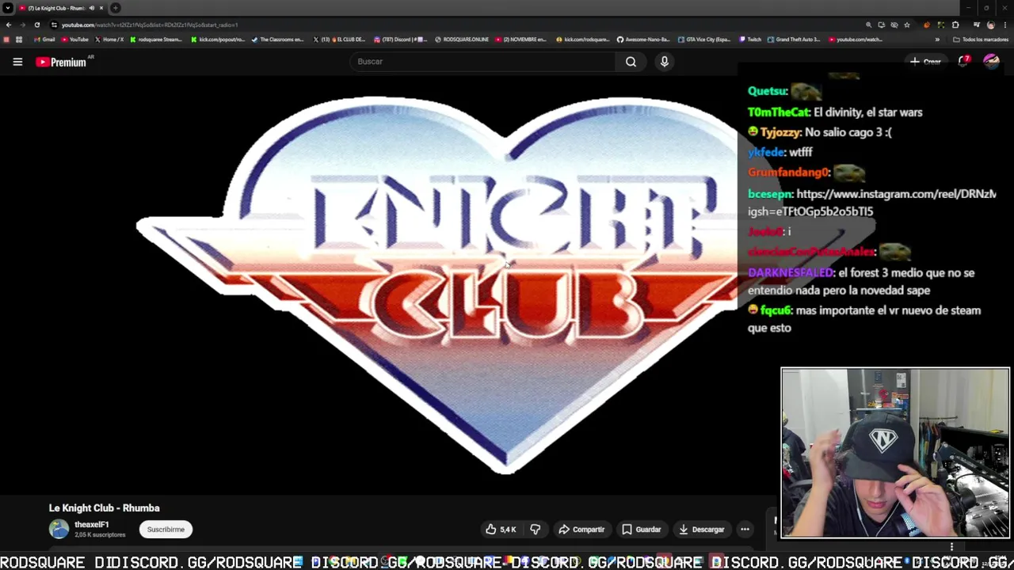Viewport: 1014px width, 570px height.
Task: Click fqcu6 username in chat
Action: tap(776, 310)
